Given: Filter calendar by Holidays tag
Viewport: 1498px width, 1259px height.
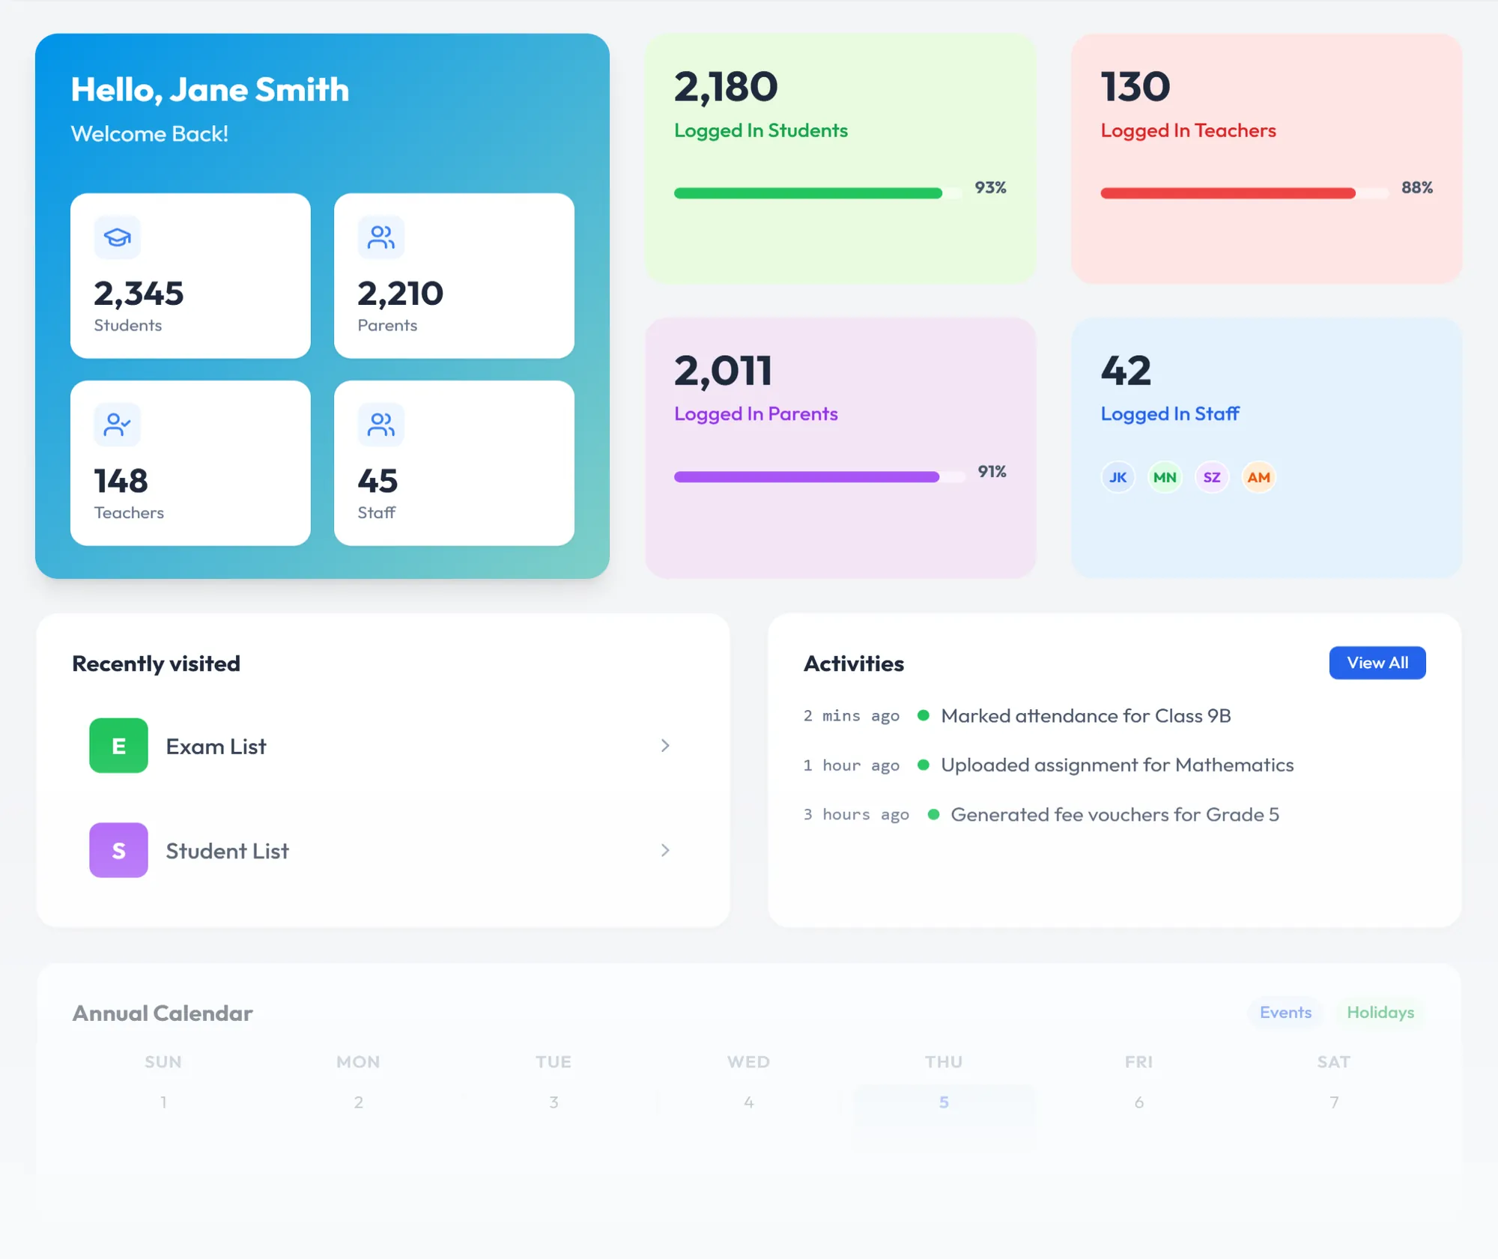Looking at the screenshot, I should click(x=1380, y=1013).
